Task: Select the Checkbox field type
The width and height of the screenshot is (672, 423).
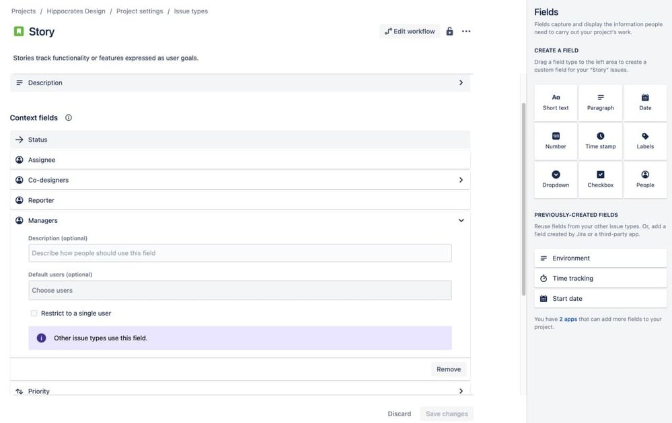Action: tap(601, 179)
